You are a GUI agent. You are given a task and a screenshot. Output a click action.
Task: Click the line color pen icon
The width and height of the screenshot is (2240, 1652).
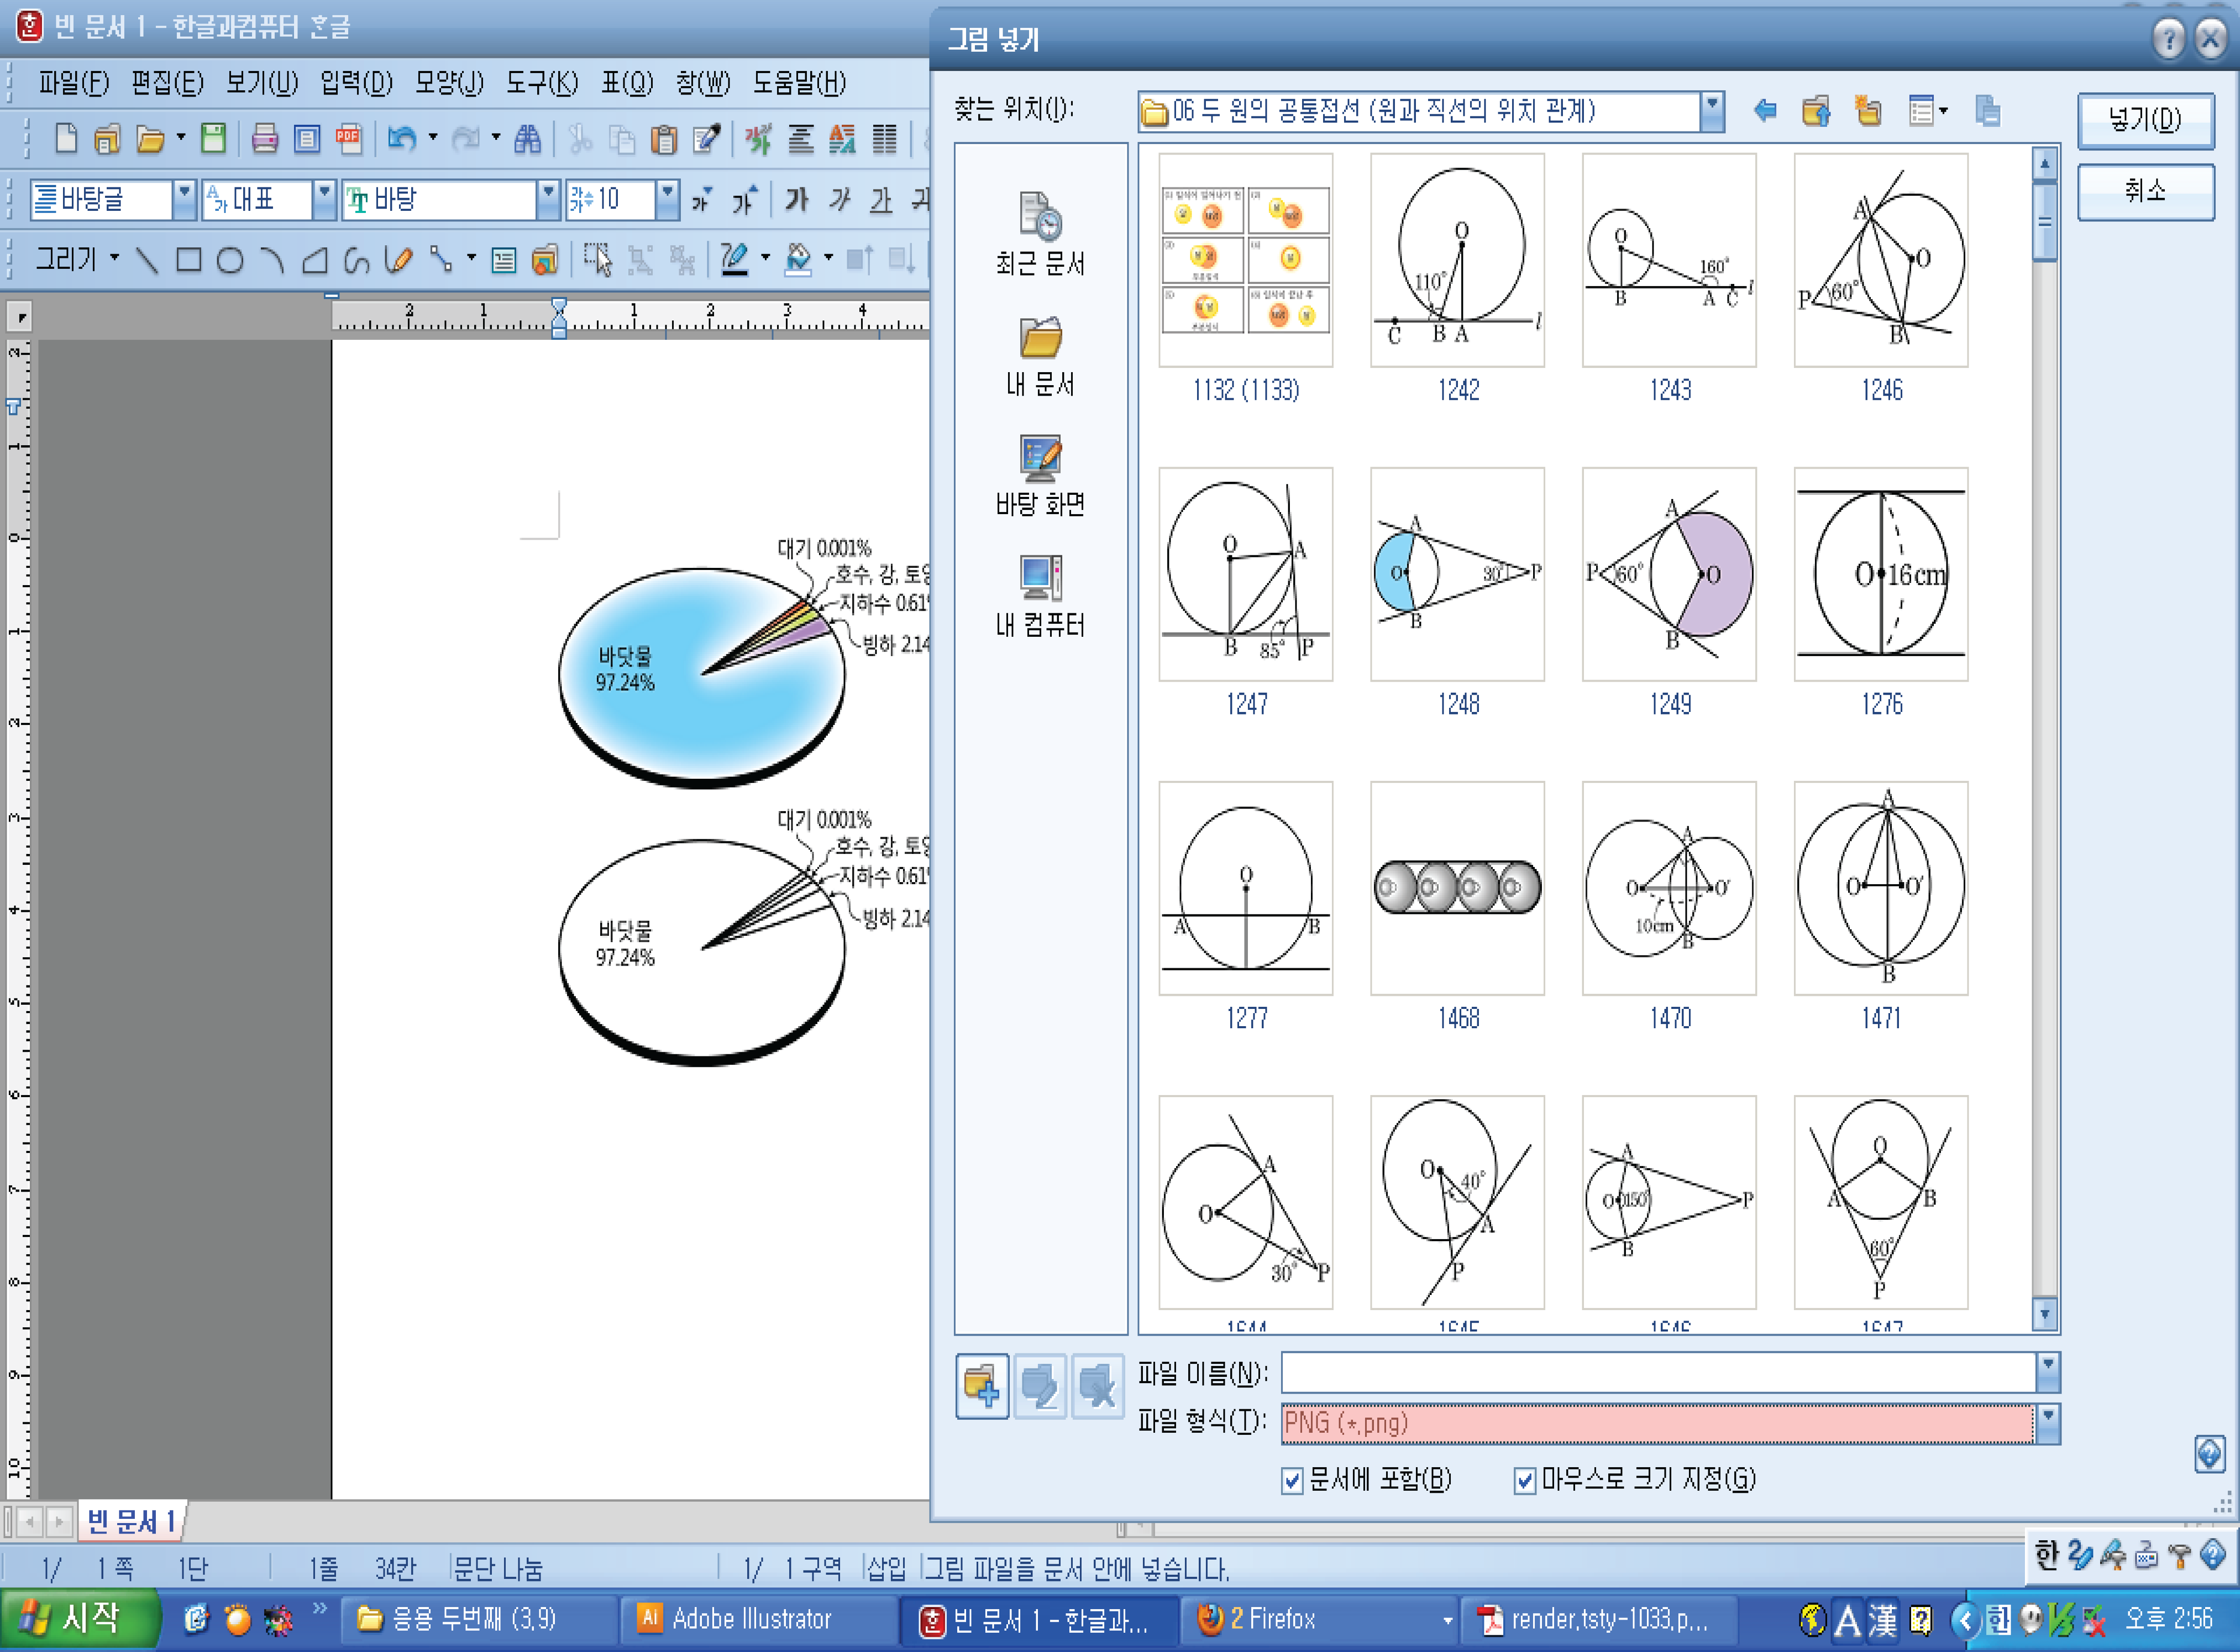pyautogui.click(x=735, y=260)
